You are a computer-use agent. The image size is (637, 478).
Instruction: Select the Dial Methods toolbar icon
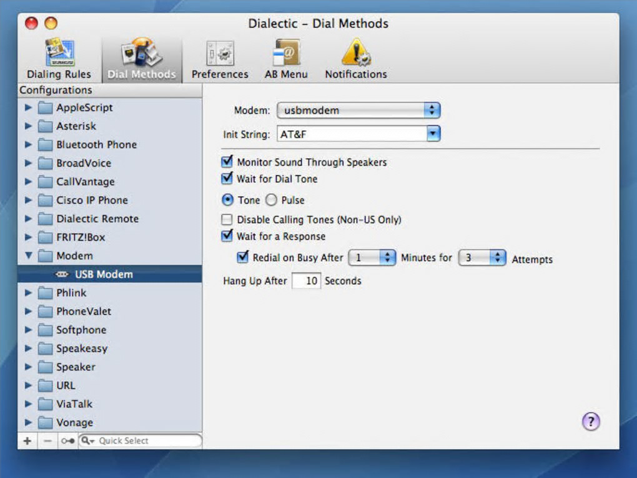click(141, 59)
